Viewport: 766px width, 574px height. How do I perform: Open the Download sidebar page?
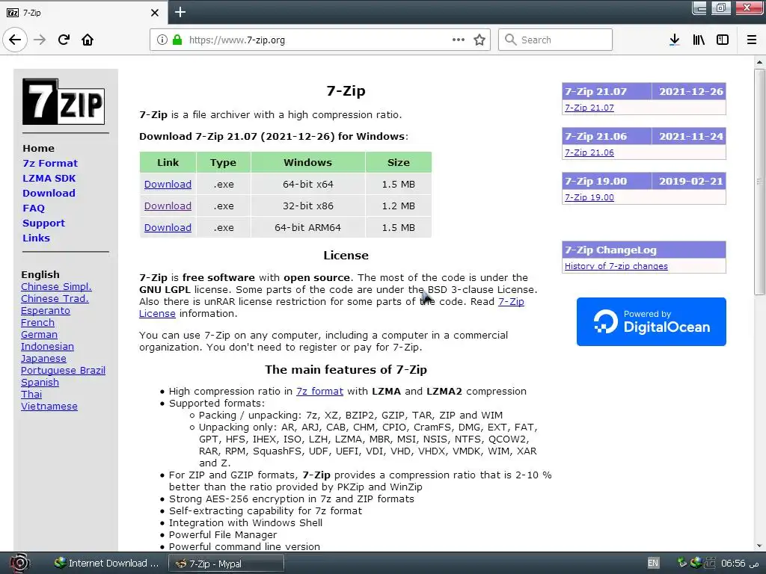click(49, 194)
